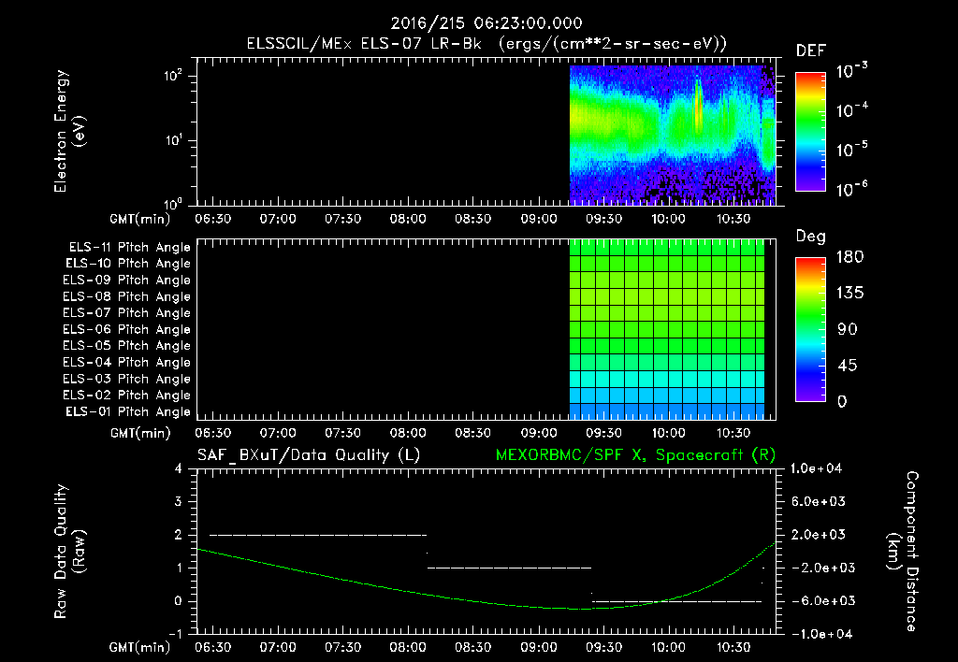Click the Electron Energy (eV) axis label
This screenshot has height=662, width=958.
pos(69,131)
